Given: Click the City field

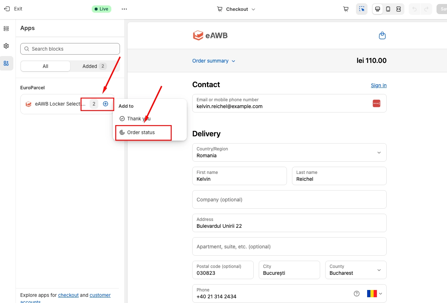Looking at the screenshot, I should click(289, 270).
